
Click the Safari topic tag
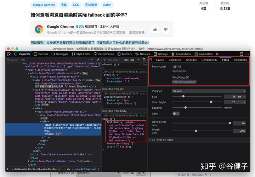click(x=107, y=5)
